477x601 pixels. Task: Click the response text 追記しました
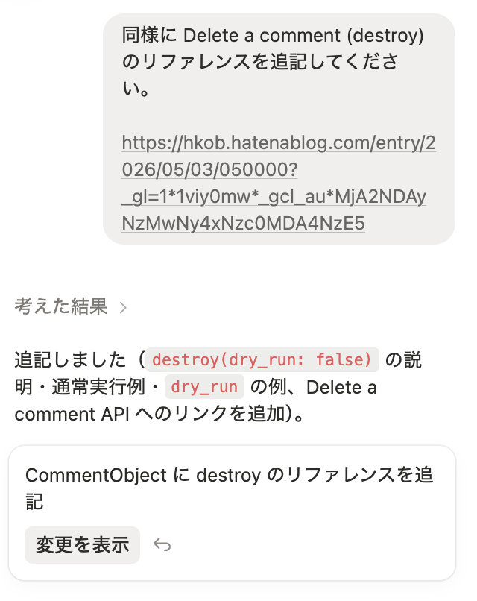(71, 360)
